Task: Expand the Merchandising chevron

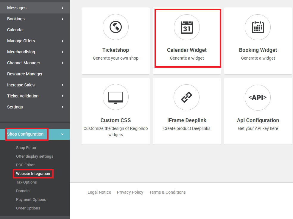Action: point(63,52)
